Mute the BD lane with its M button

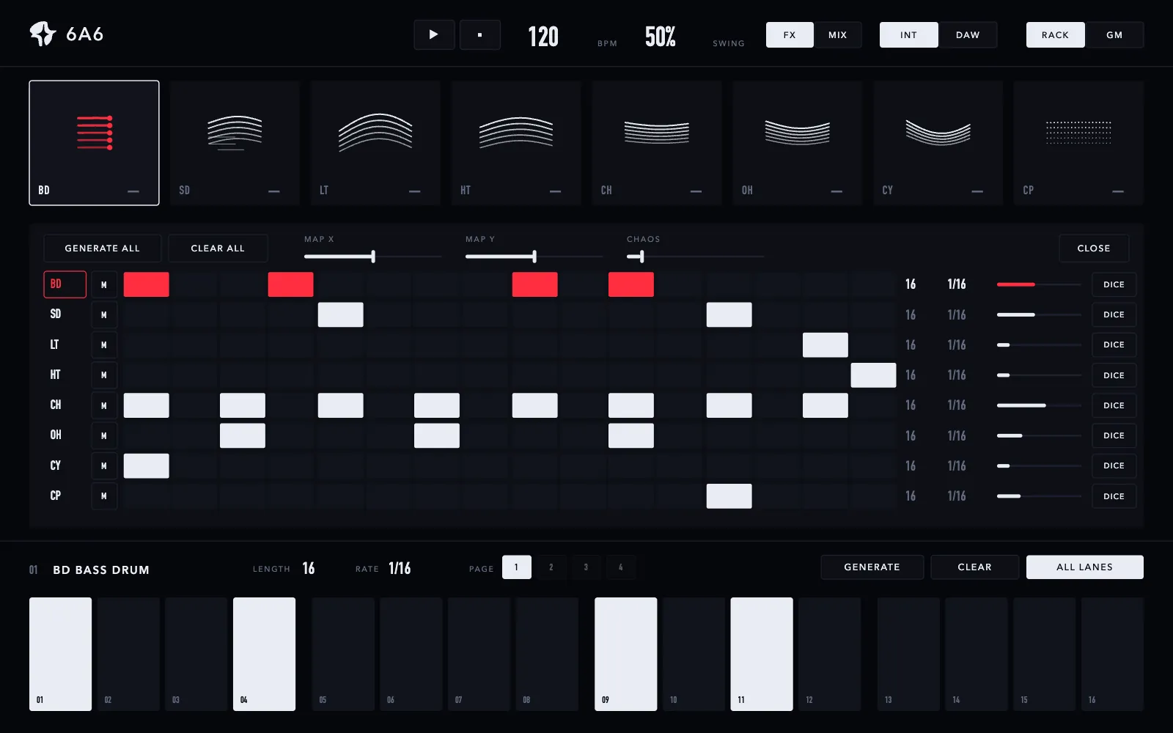[104, 284]
